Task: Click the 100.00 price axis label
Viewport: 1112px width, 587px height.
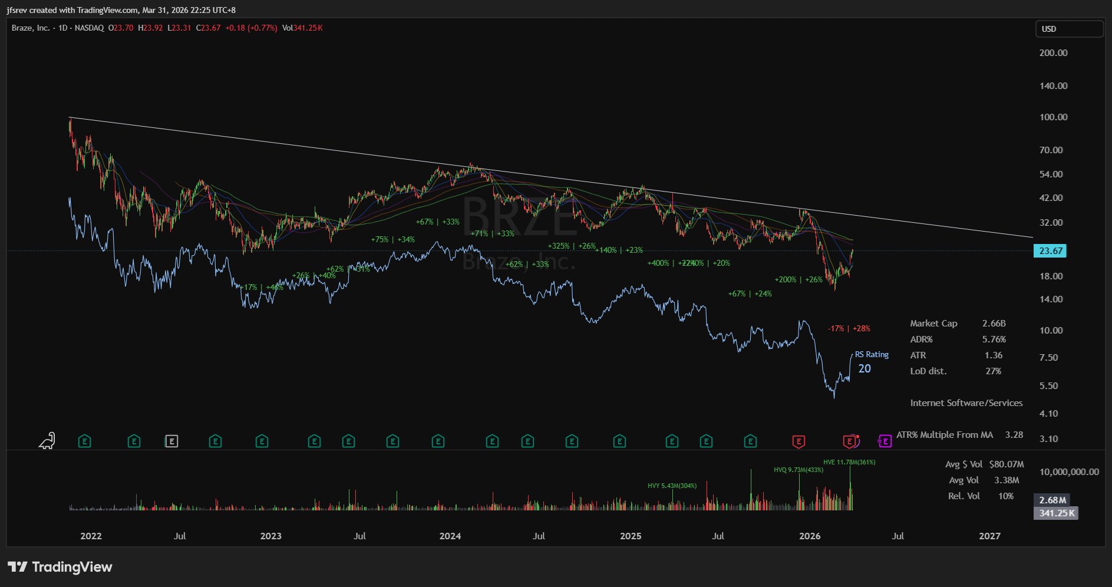Action: tap(1053, 117)
